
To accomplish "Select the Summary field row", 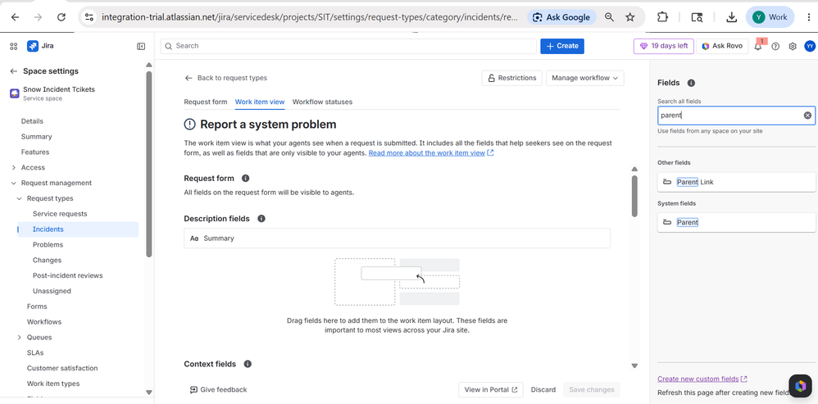I will coord(397,238).
